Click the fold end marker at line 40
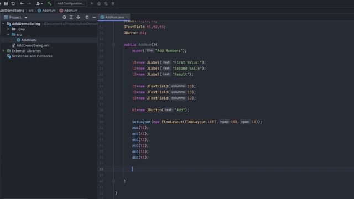This screenshot has height=199, width=354. click(113, 181)
